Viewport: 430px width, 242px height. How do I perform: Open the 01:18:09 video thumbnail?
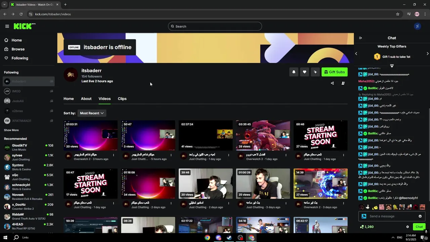click(148, 184)
